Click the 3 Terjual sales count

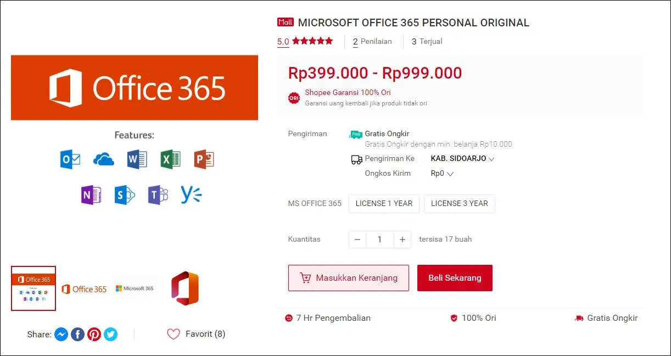point(427,41)
